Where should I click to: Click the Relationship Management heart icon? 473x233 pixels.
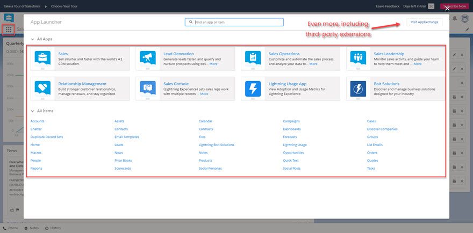click(42, 89)
